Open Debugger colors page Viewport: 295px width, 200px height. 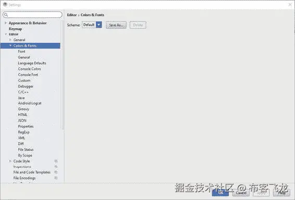click(x=26, y=86)
